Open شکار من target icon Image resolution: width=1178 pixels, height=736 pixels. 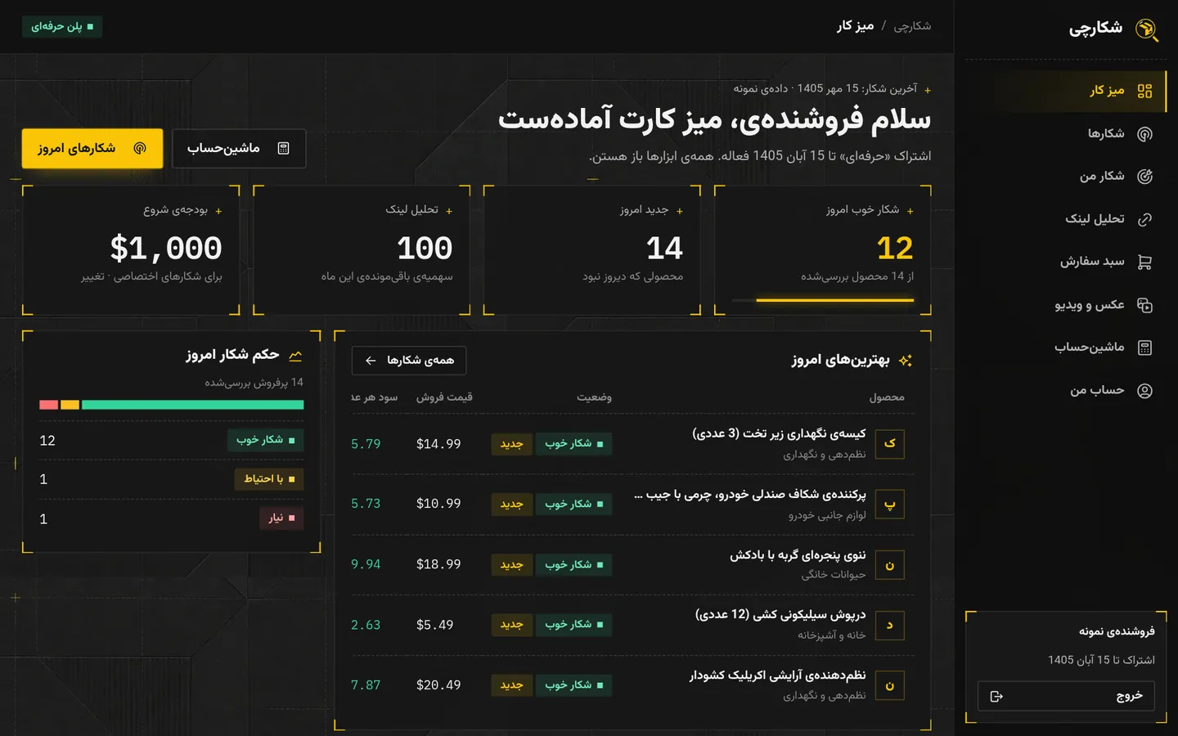pos(1144,177)
